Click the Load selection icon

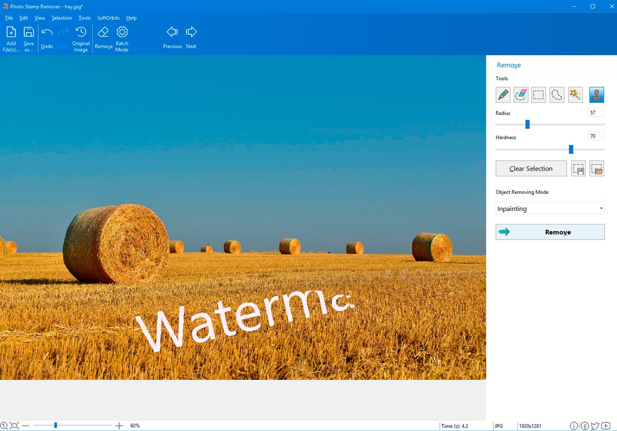(x=597, y=169)
